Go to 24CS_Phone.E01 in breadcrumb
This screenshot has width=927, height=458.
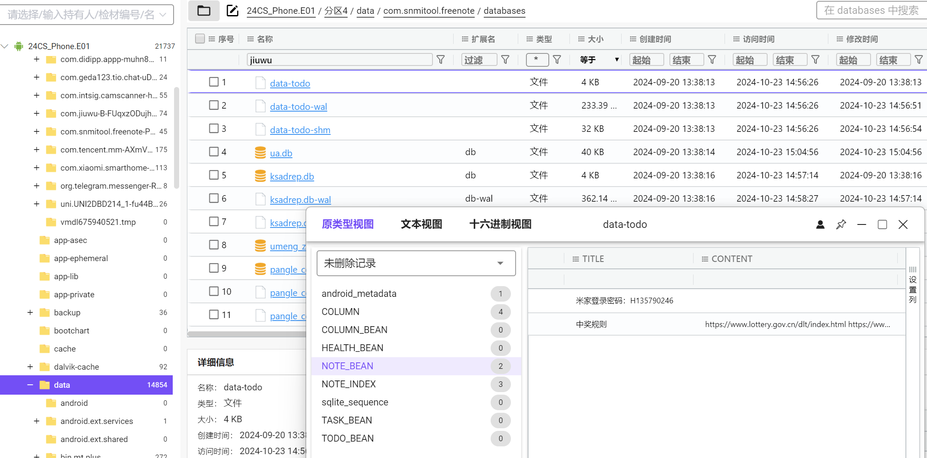(x=281, y=11)
